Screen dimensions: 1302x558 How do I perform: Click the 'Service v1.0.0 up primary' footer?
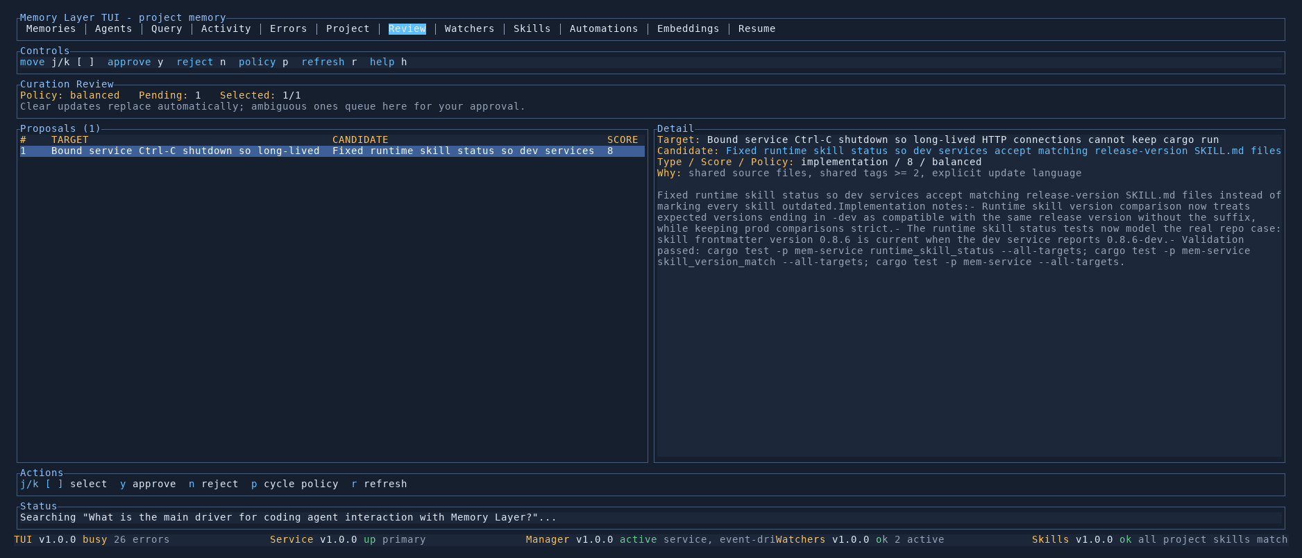click(x=348, y=539)
